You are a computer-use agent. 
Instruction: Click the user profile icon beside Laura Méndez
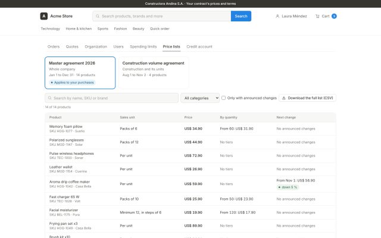pos(277,16)
